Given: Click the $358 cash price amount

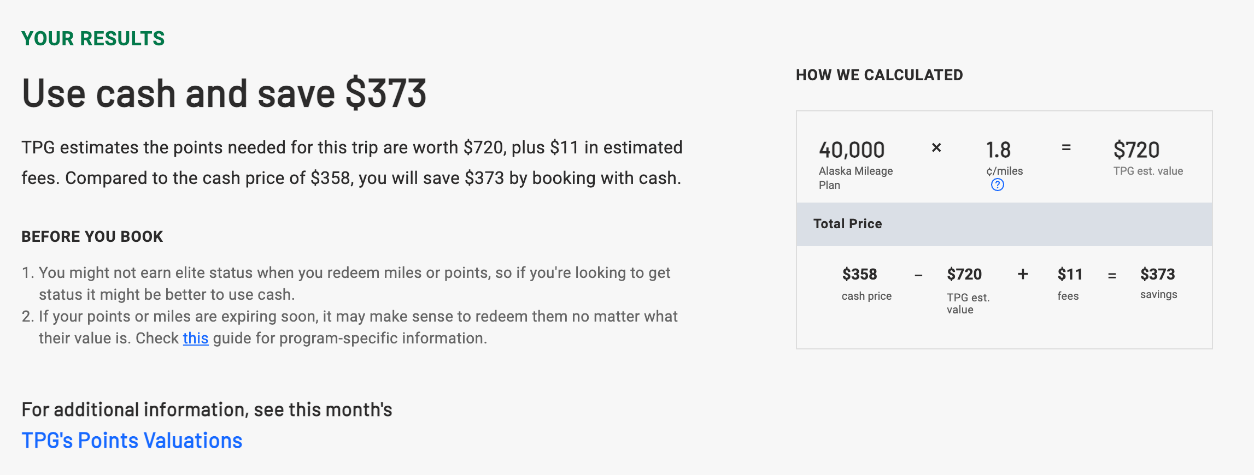Looking at the screenshot, I should [x=859, y=274].
